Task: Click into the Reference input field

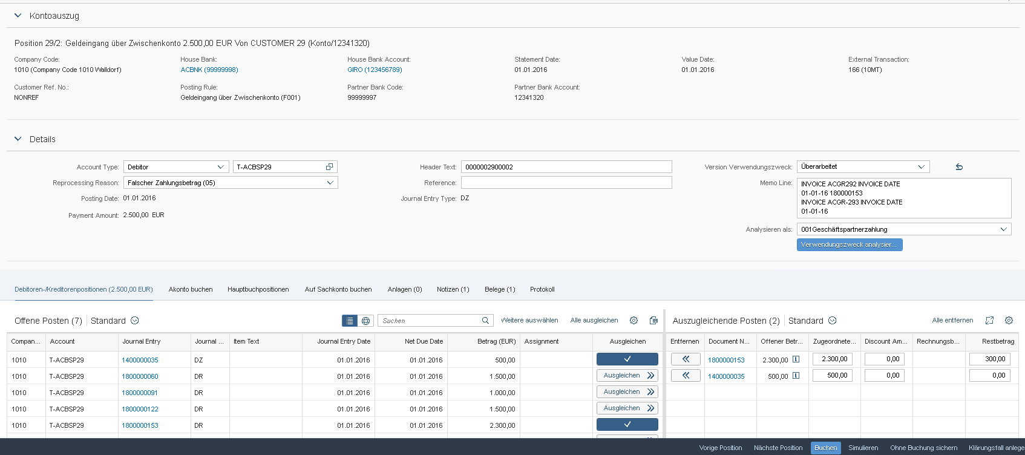Action: coord(566,183)
